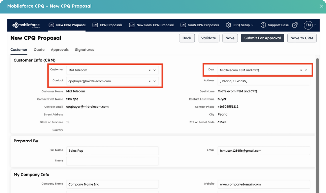Click the empty Phone field
The height and width of the screenshot is (193, 326).
click(112, 161)
